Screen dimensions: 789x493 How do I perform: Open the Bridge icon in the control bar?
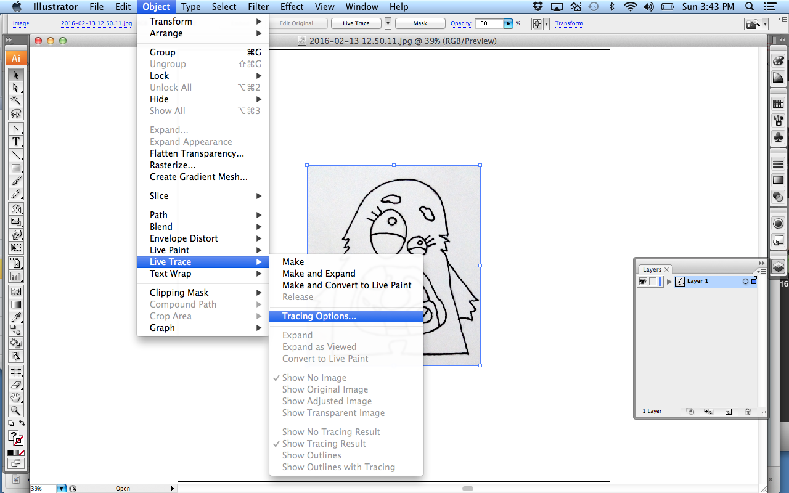[753, 23]
